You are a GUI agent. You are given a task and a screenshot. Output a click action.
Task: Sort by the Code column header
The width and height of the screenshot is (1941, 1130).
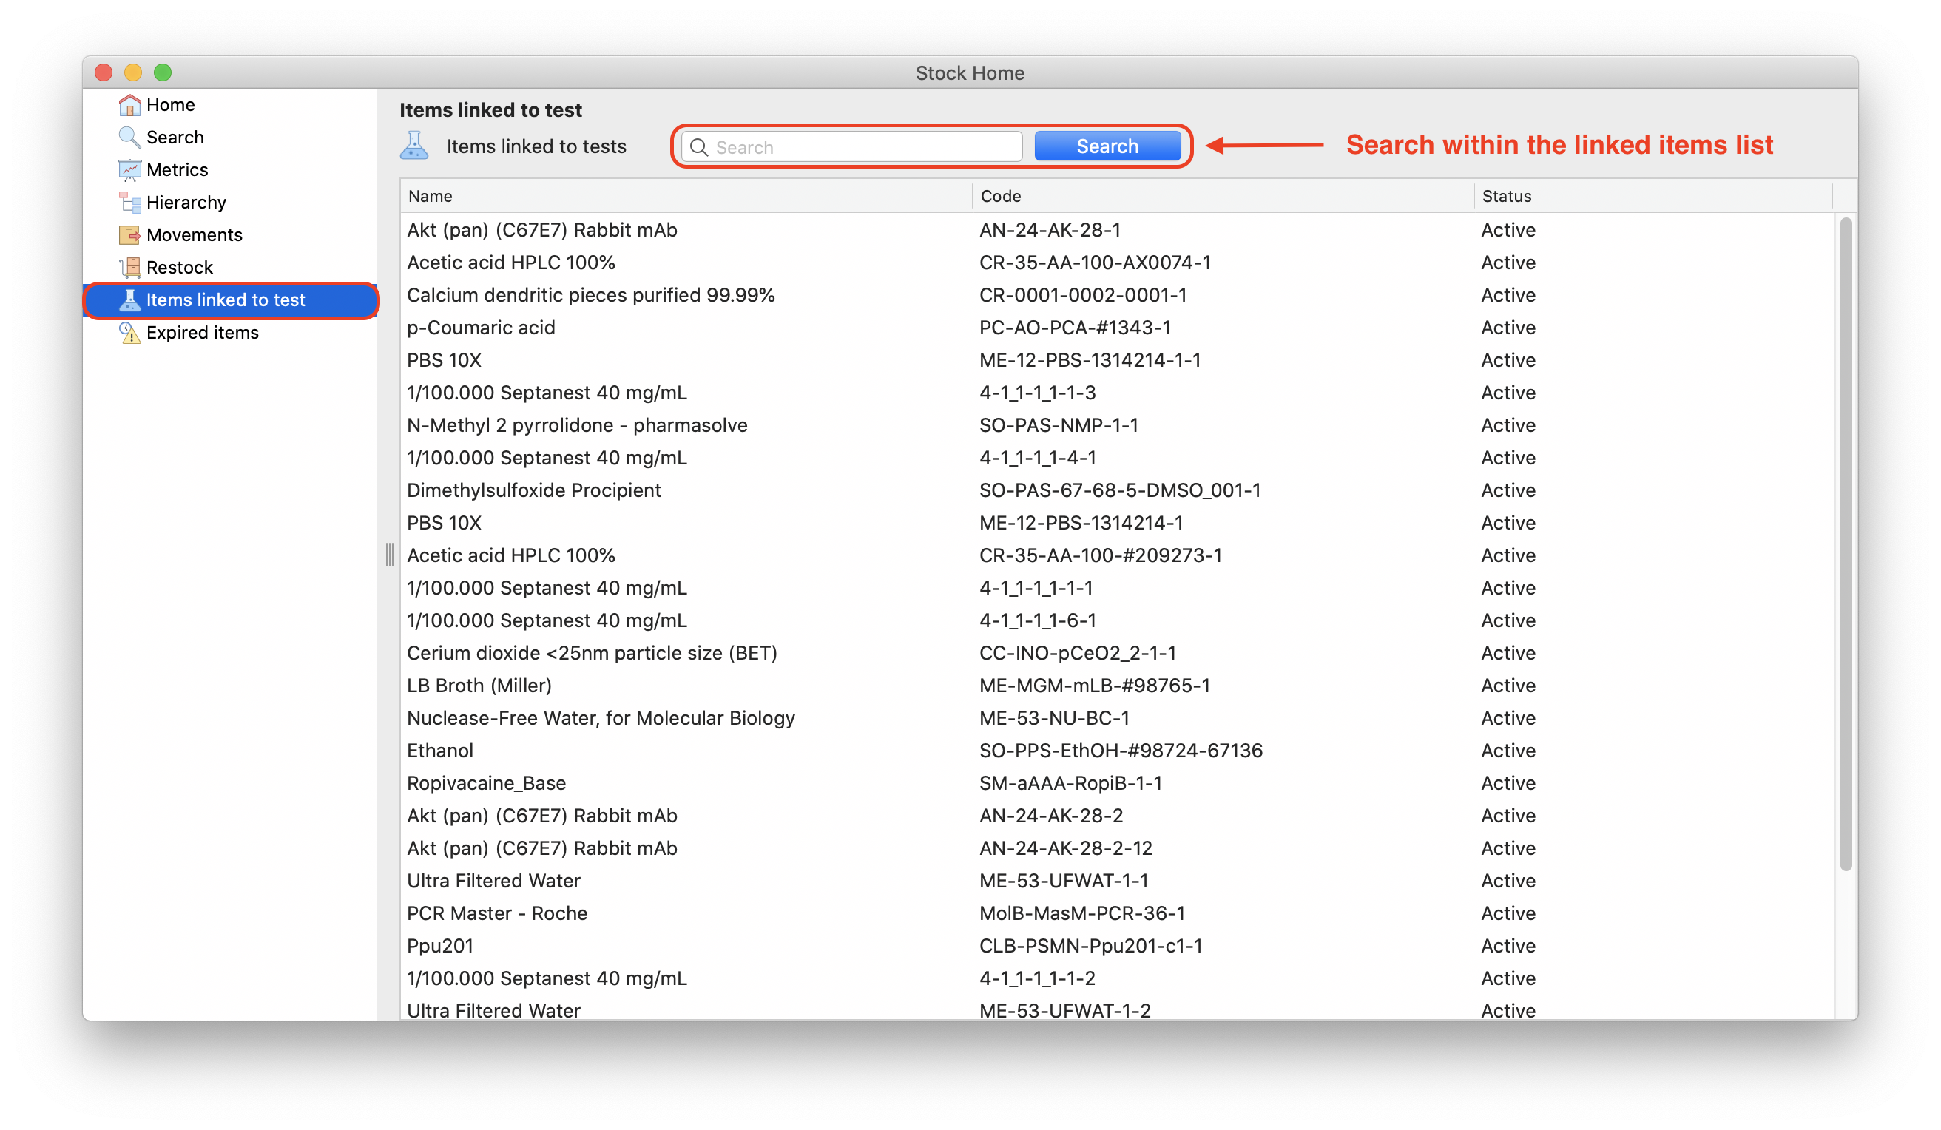1223,196
